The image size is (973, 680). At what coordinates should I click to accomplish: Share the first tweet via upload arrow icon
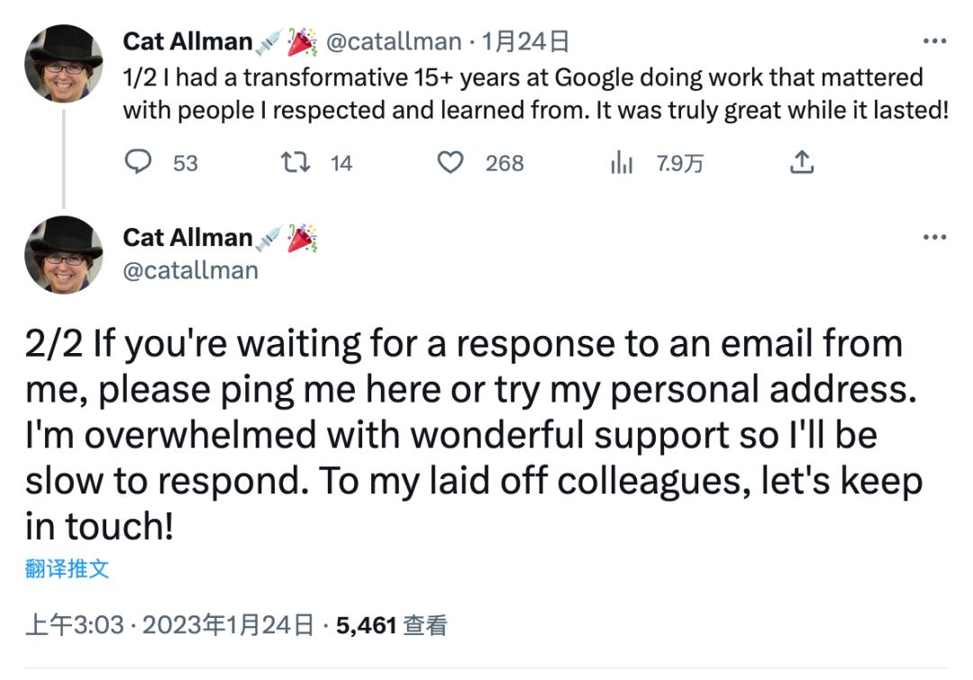tap(801, 162)
